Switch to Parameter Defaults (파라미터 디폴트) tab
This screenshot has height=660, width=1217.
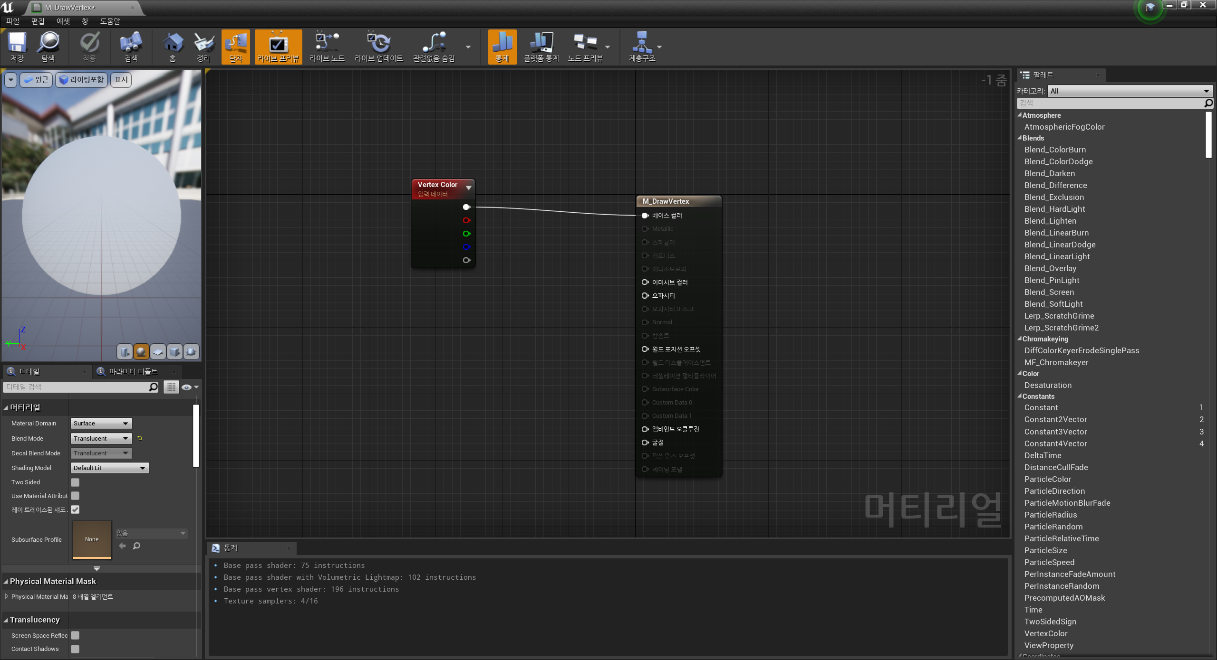[133, 371]
